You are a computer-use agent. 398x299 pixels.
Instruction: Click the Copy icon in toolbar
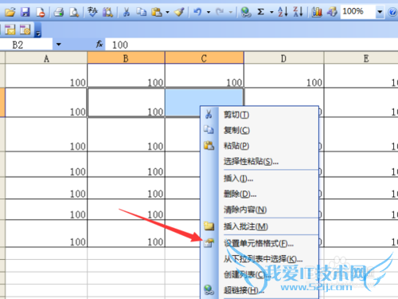point(142,12)
